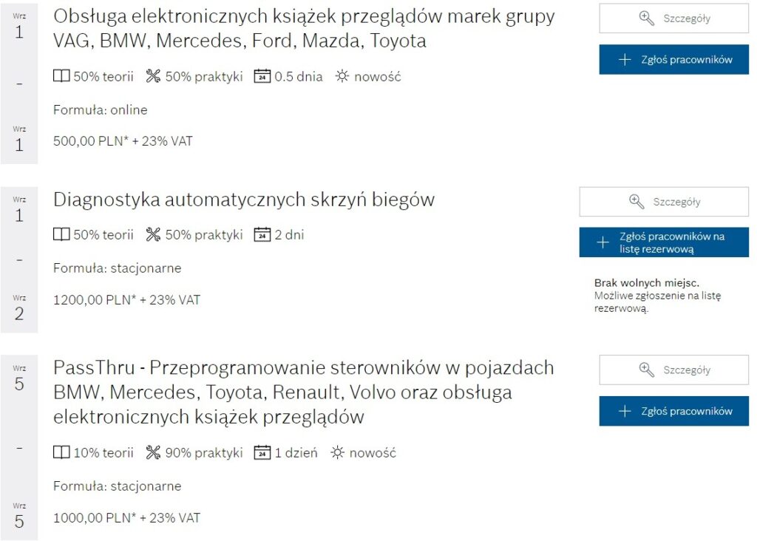The height and width of the screenshot is (541, 757).
Task: Open Szczegóły for PassThru course
Action: click(673, 370)
